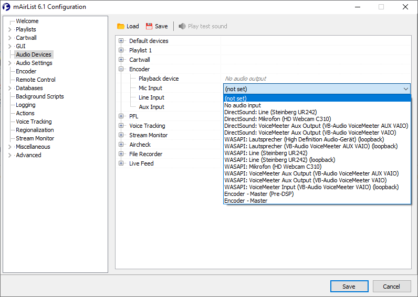This screenshot has height=297, width=418.
Task: Open Remote Control settings
Action: (36, 80)
